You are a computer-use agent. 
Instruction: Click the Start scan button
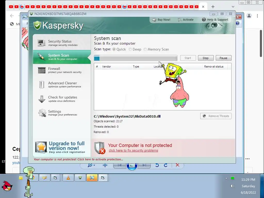coord(188,58)
